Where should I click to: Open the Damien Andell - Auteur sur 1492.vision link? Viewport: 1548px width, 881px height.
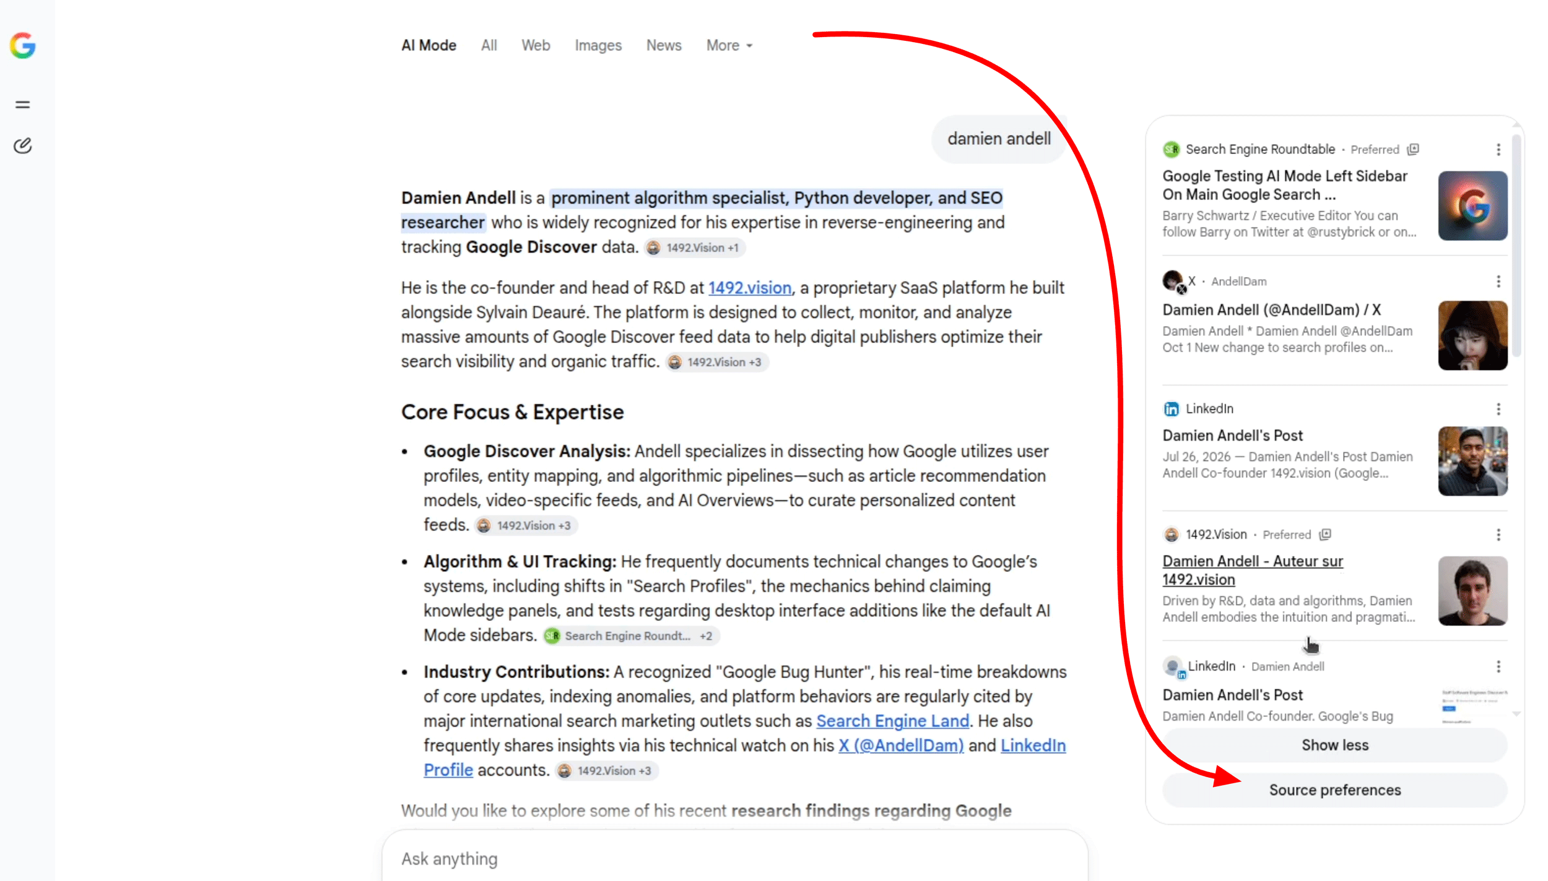(x=1253, y=570)
